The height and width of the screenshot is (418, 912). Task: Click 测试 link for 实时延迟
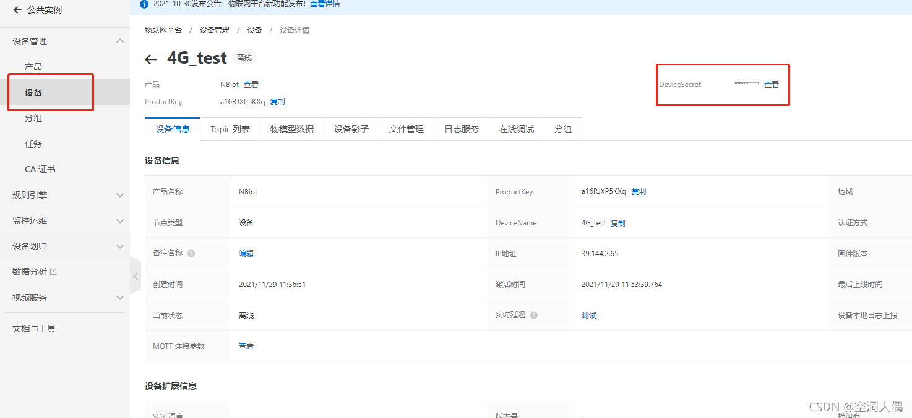pos(589,316)
